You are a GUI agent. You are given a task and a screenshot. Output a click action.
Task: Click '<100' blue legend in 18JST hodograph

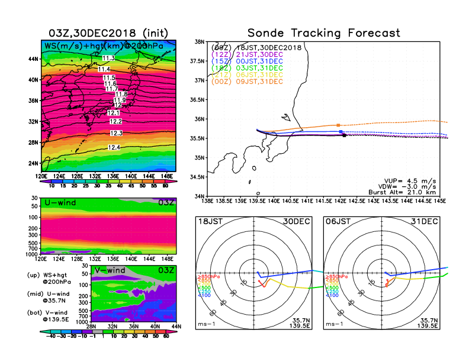[204, 295]
